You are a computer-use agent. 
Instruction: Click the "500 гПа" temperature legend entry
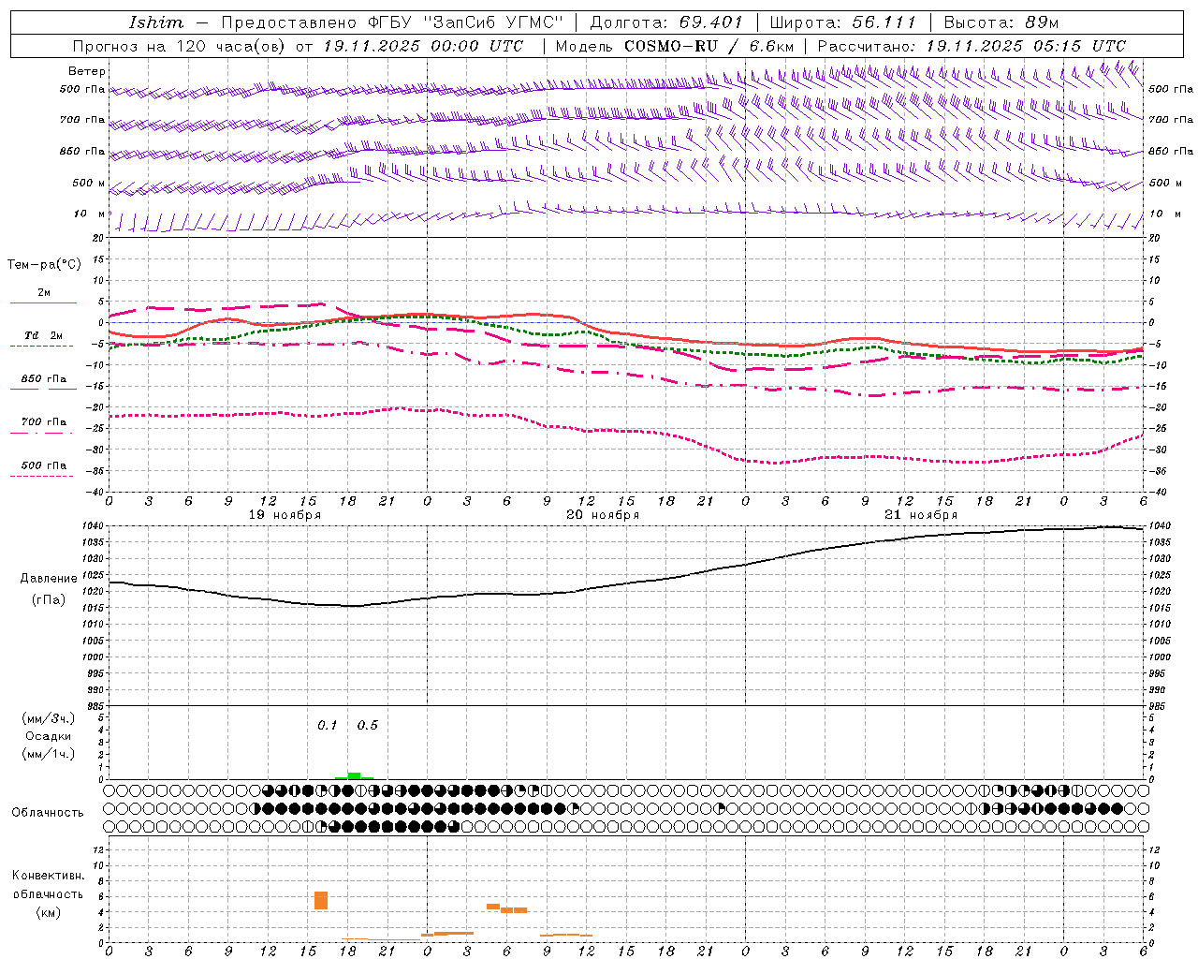pos(44,465)
